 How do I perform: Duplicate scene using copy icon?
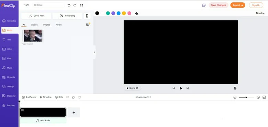coord(74,97)
